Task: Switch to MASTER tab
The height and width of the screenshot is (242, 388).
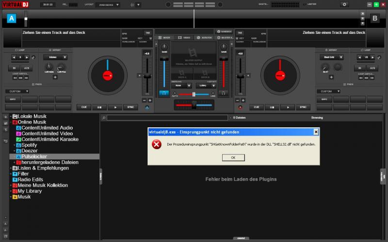Action: 225,38
